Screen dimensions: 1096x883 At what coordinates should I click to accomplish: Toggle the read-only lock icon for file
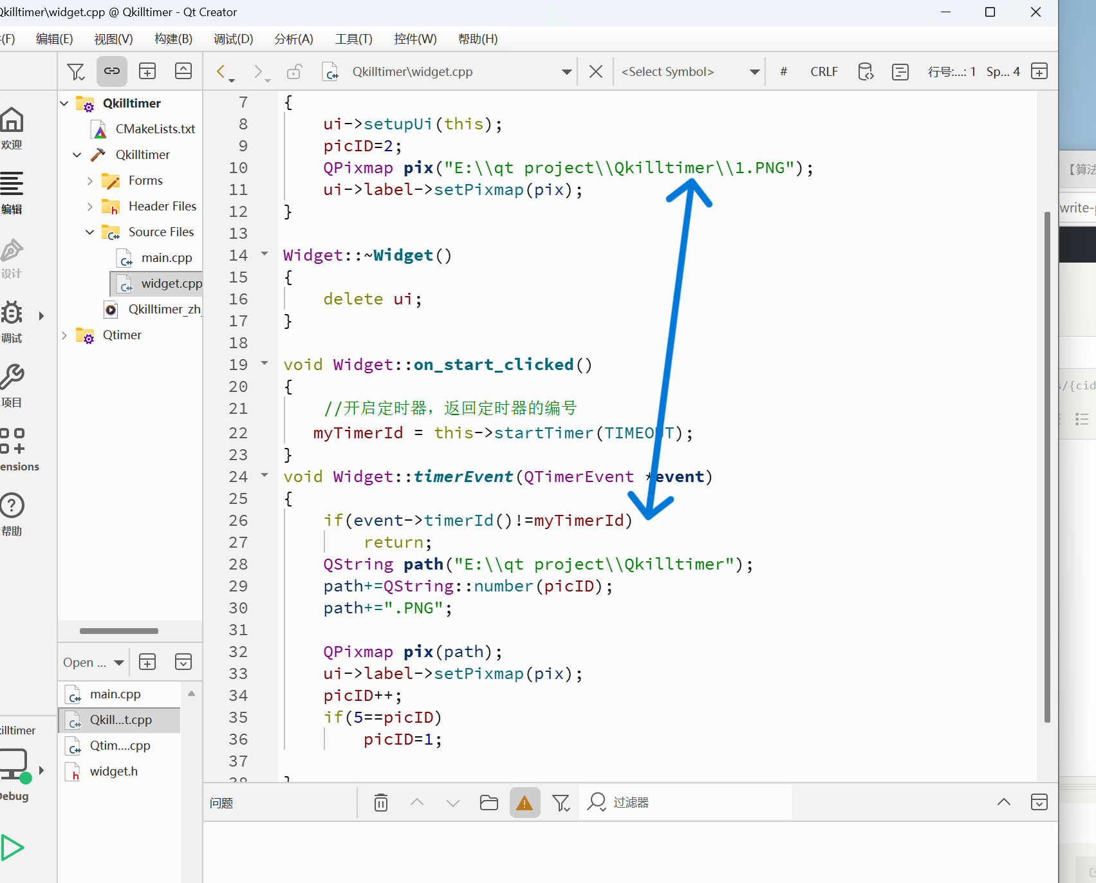point(294,71)
